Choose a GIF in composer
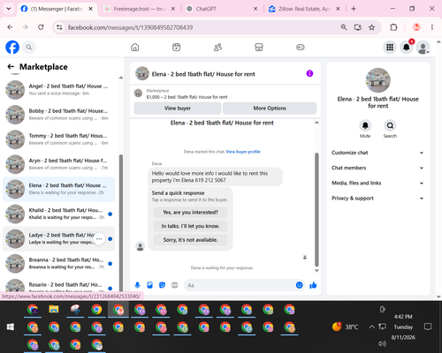 tap(174, 285)
